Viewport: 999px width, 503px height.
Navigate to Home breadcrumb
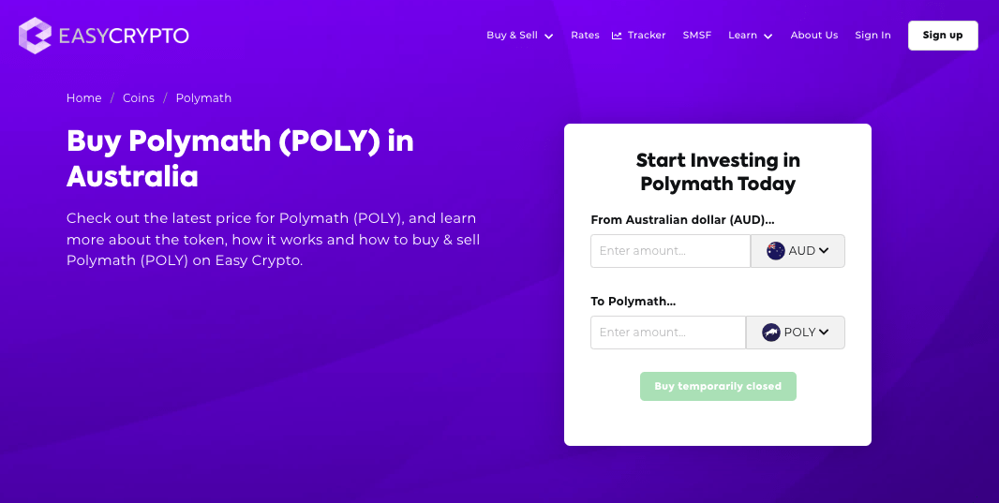point(83,98)
